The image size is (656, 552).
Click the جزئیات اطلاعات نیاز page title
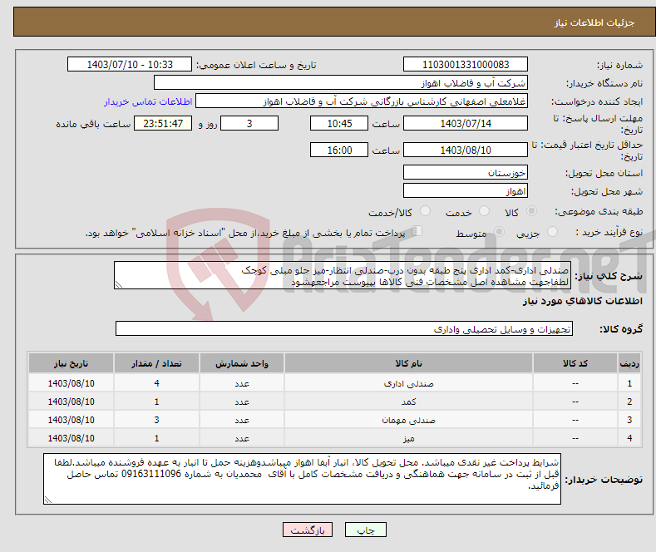594,22
